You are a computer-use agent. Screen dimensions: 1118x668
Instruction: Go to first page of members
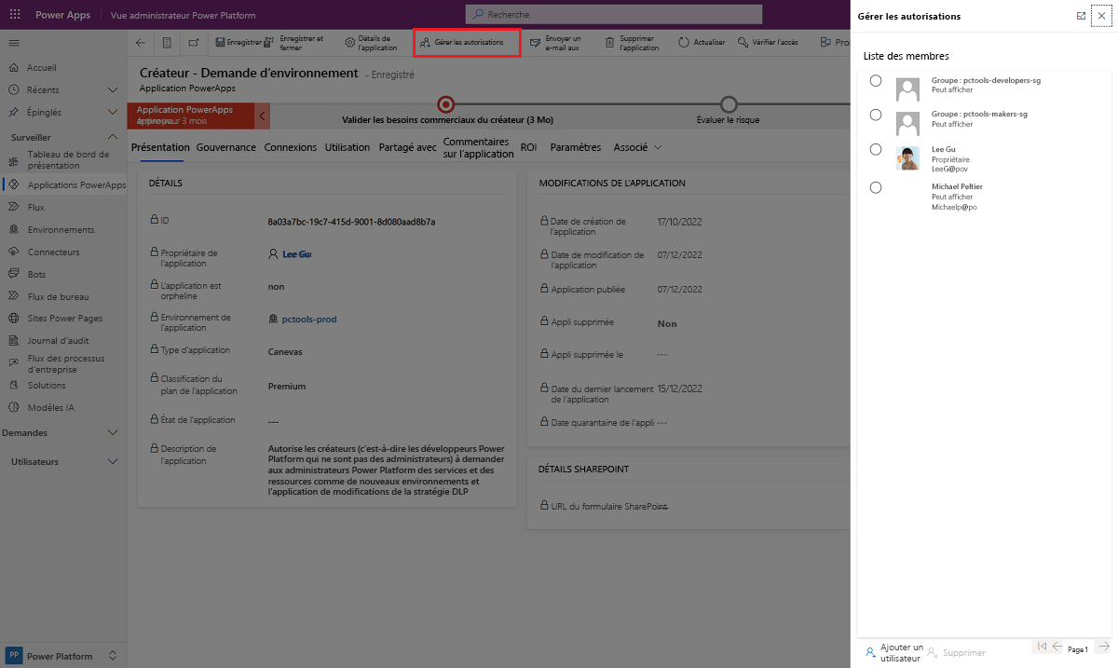[1042, 647]
